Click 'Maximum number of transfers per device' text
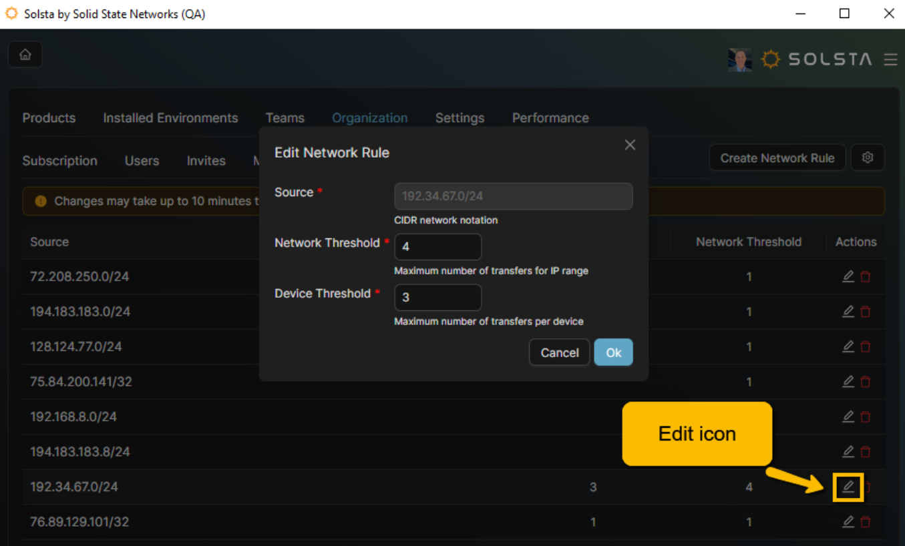905x546 pixels. [489, 322]
